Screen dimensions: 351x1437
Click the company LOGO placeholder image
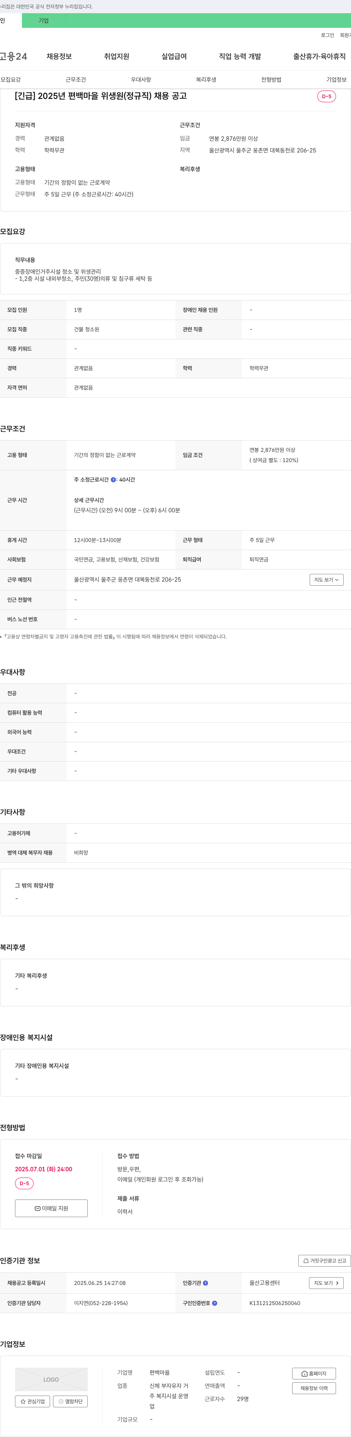(51, 1379)
